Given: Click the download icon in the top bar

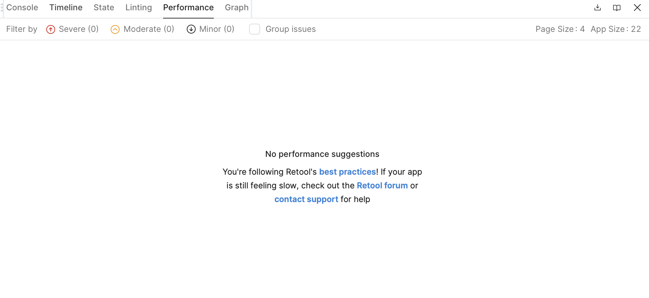Looking at the screenshot, I should tap(598, 8).
